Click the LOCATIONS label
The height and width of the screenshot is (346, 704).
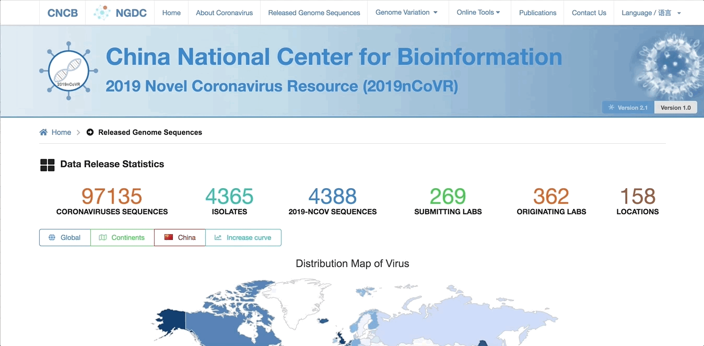click(638, 212)
